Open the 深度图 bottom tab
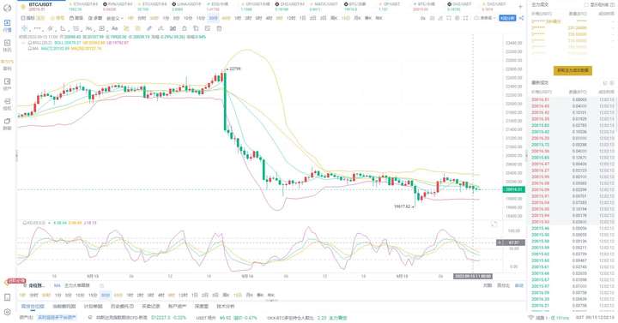The image size is (618, 323). [202, 306]
